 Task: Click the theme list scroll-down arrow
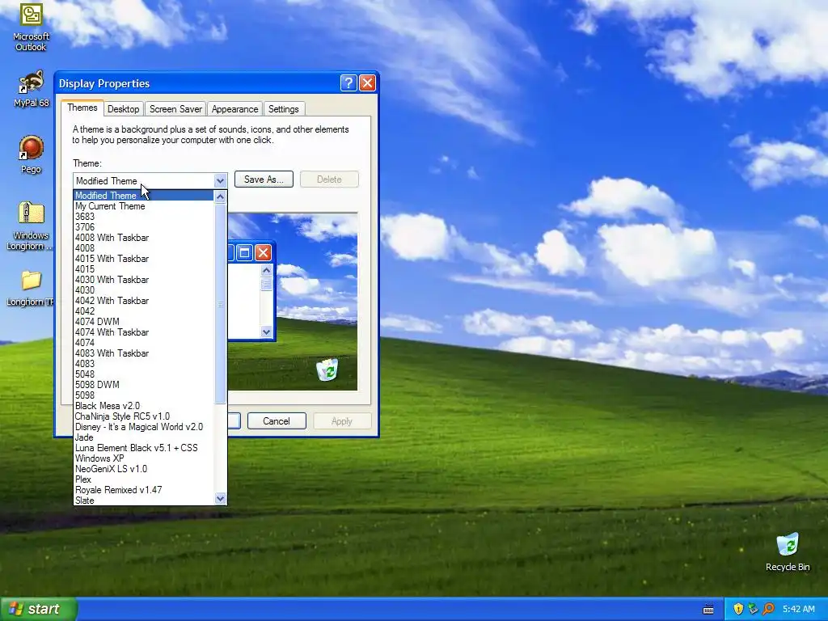(220, 498)
